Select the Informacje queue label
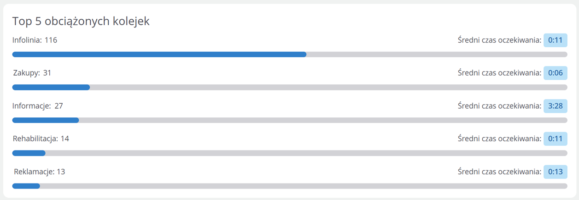The height and width of the screenshot is (200, 579). point(32,106)
